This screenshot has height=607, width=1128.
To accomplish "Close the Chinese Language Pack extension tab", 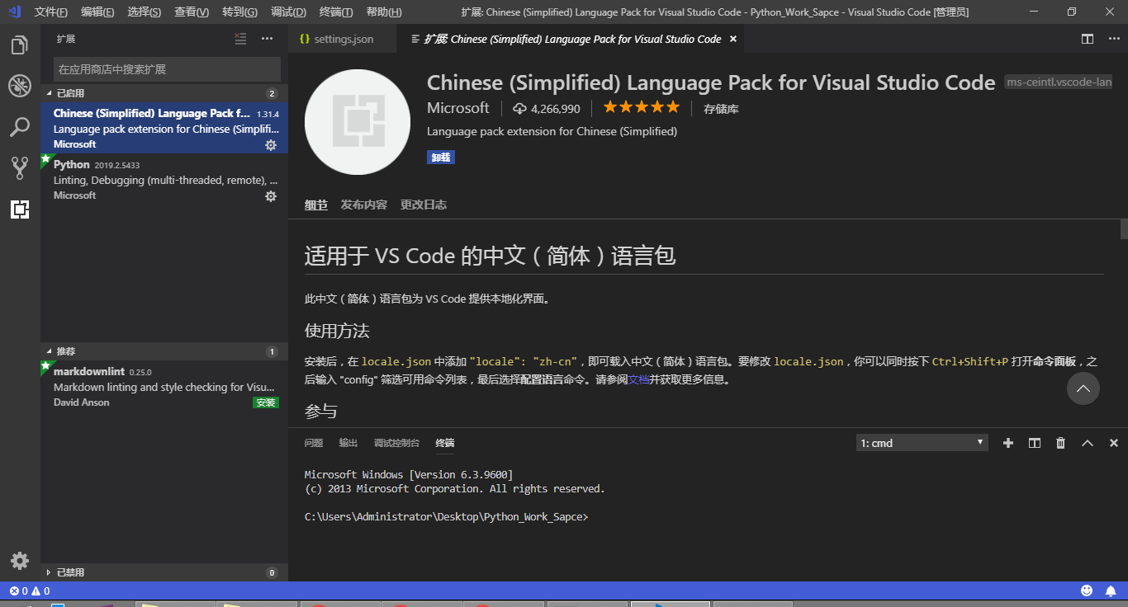I will 733,39.
